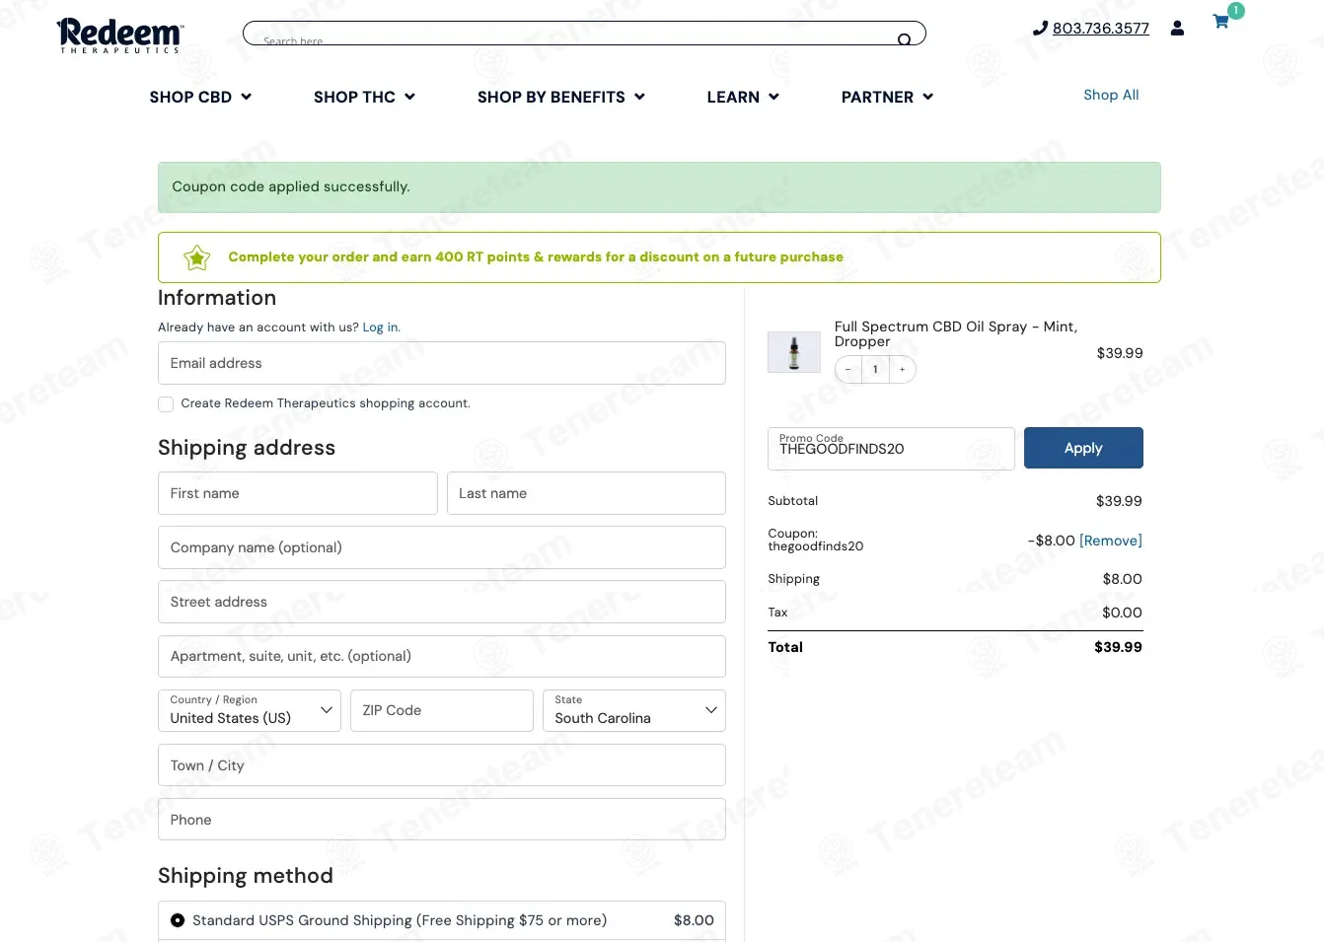Click the CBD Oil Spray product thumbnail

coord(794,352)
